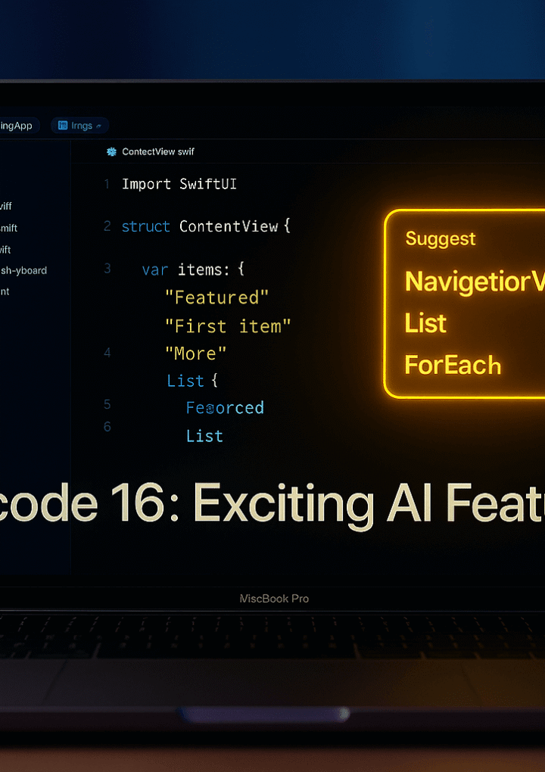The width and height of the screenshot is (545, 772).
Task: Choose the List suggestion in Suggest popup
Action: tap(425, 323)
